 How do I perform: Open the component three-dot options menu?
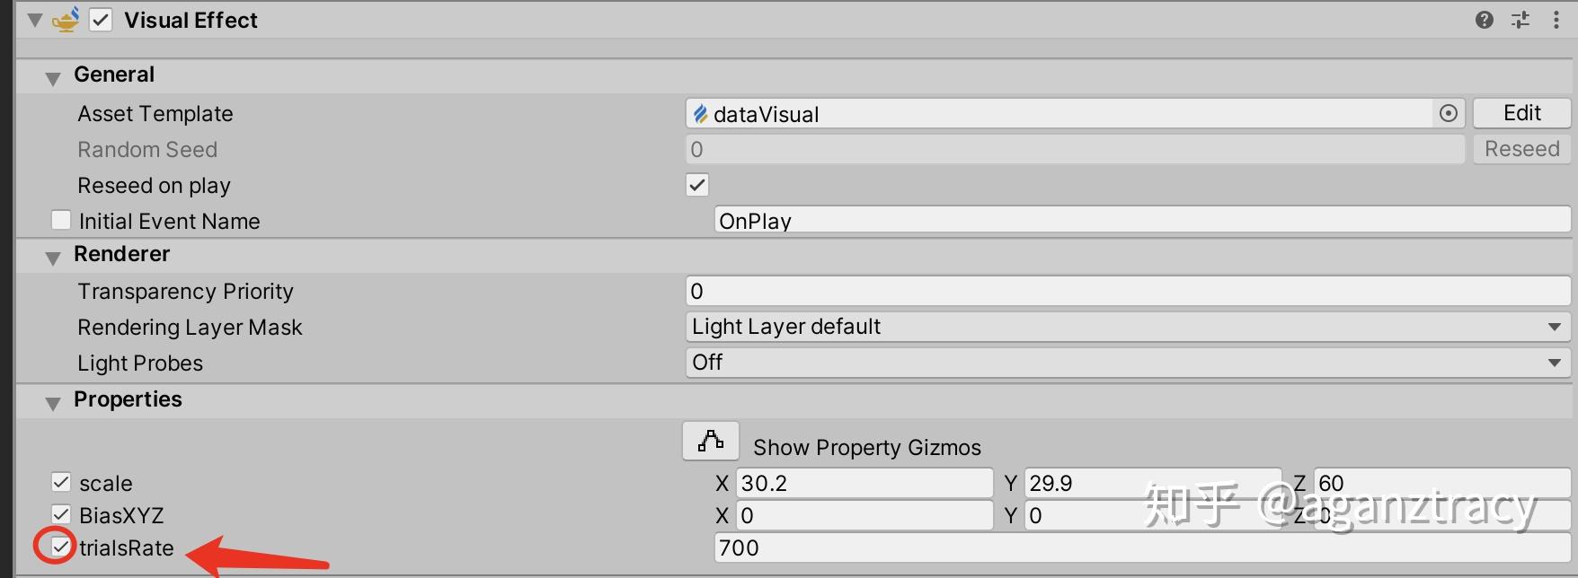coord(1556,20)
